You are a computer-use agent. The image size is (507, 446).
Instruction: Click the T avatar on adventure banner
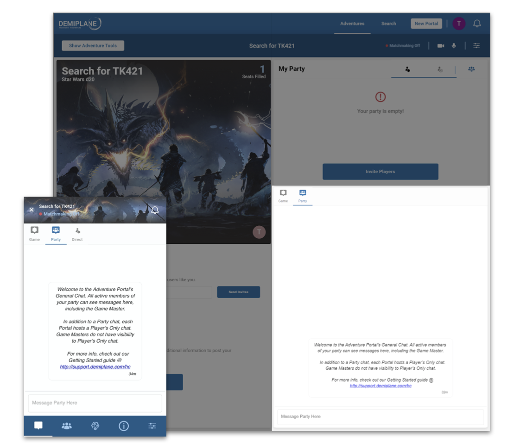[259, 232]
